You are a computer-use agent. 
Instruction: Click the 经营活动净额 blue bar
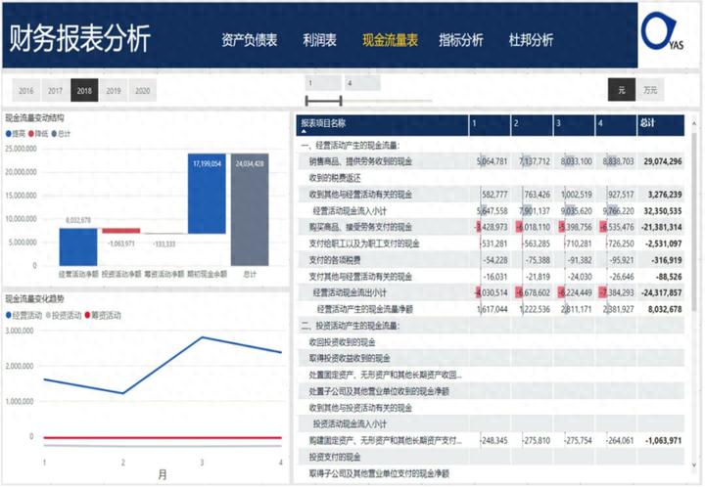point(78,246)
